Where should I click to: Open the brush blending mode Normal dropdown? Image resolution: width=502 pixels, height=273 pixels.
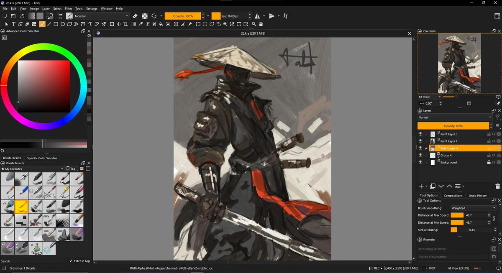click(102, 16)
